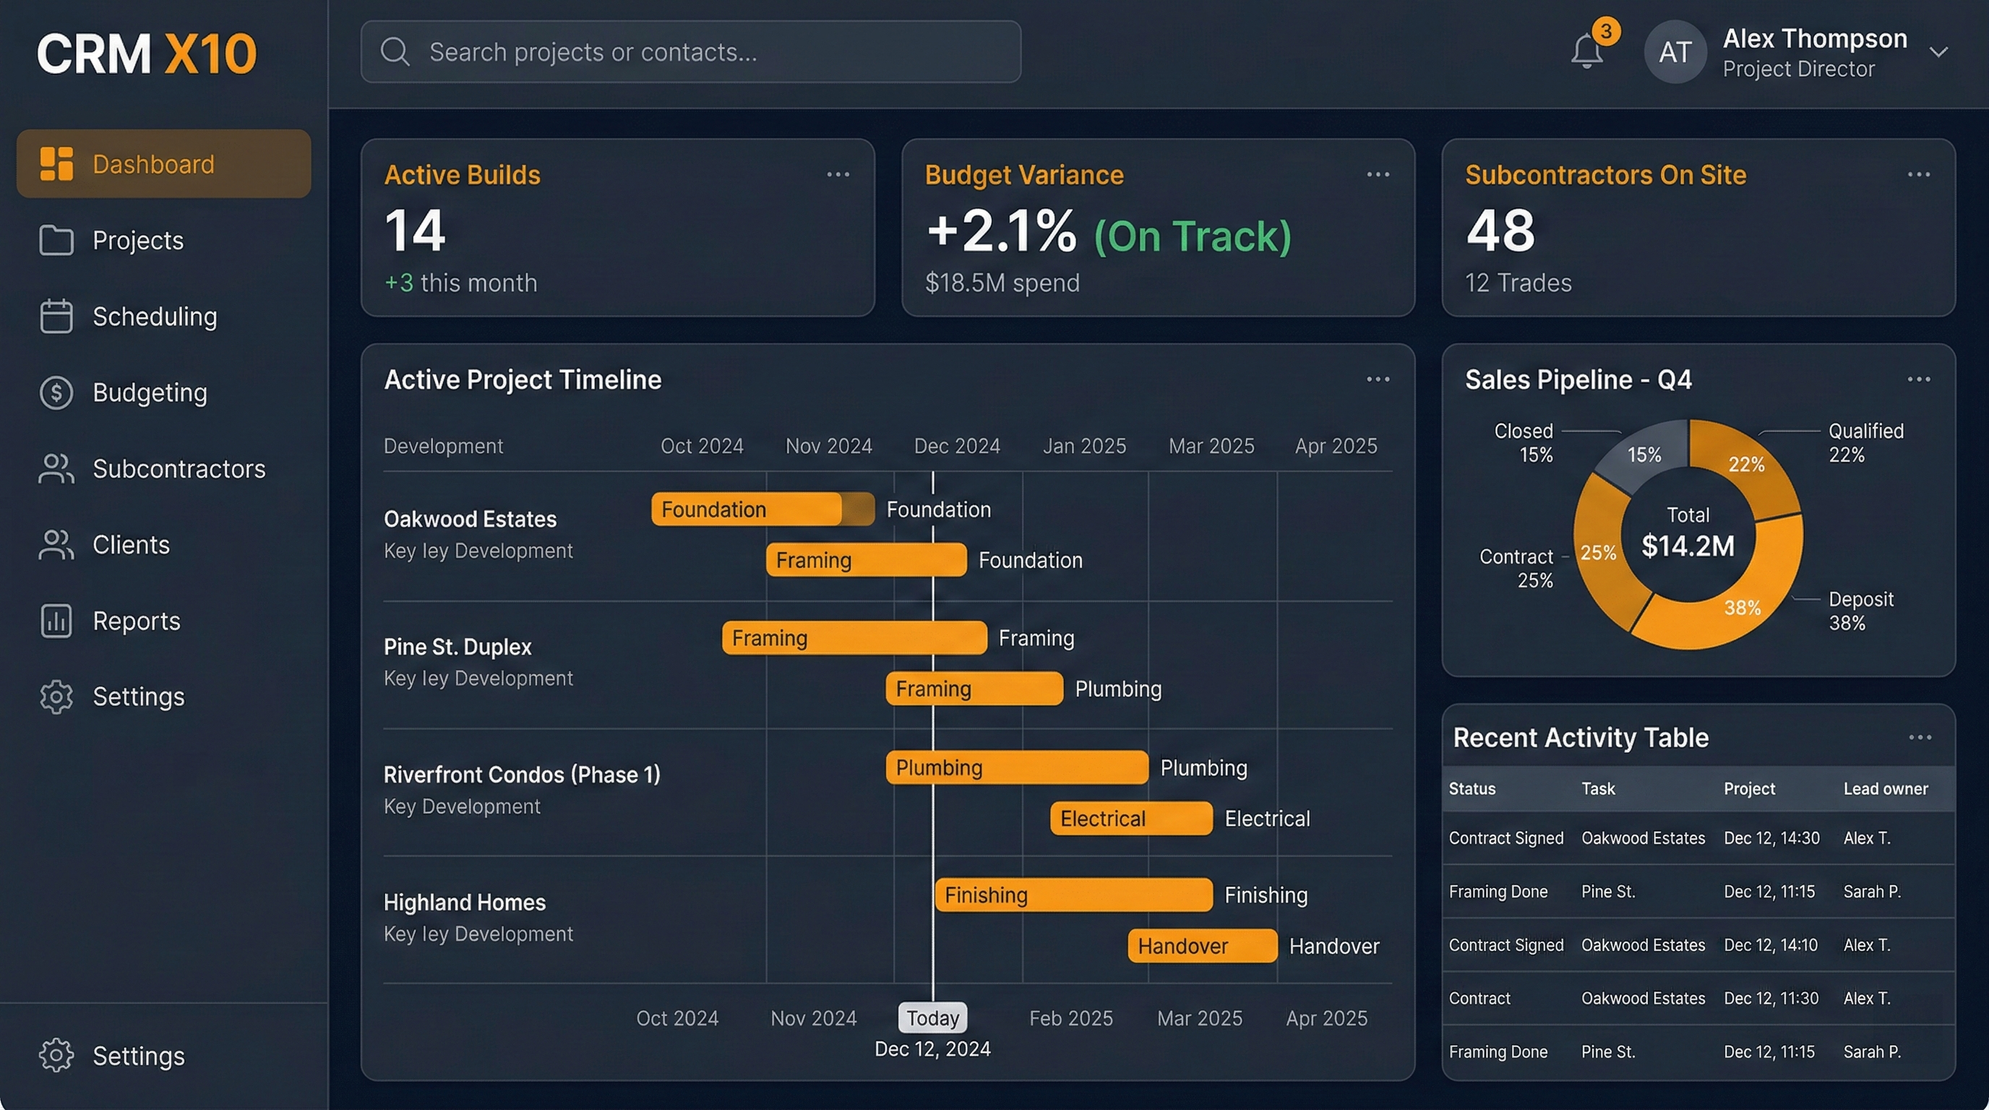Select the Projects folder icon

tap(55, 240)
